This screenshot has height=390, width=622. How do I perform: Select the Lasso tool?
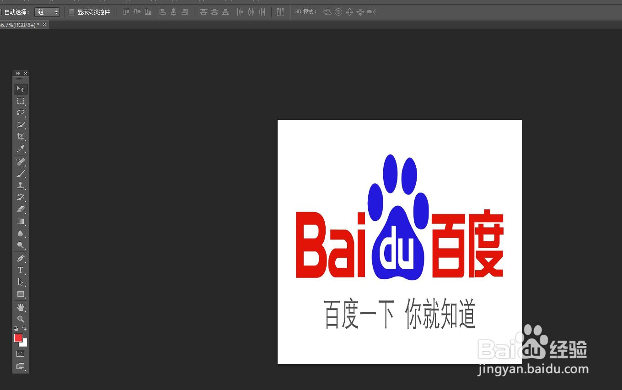pos(21,113)
